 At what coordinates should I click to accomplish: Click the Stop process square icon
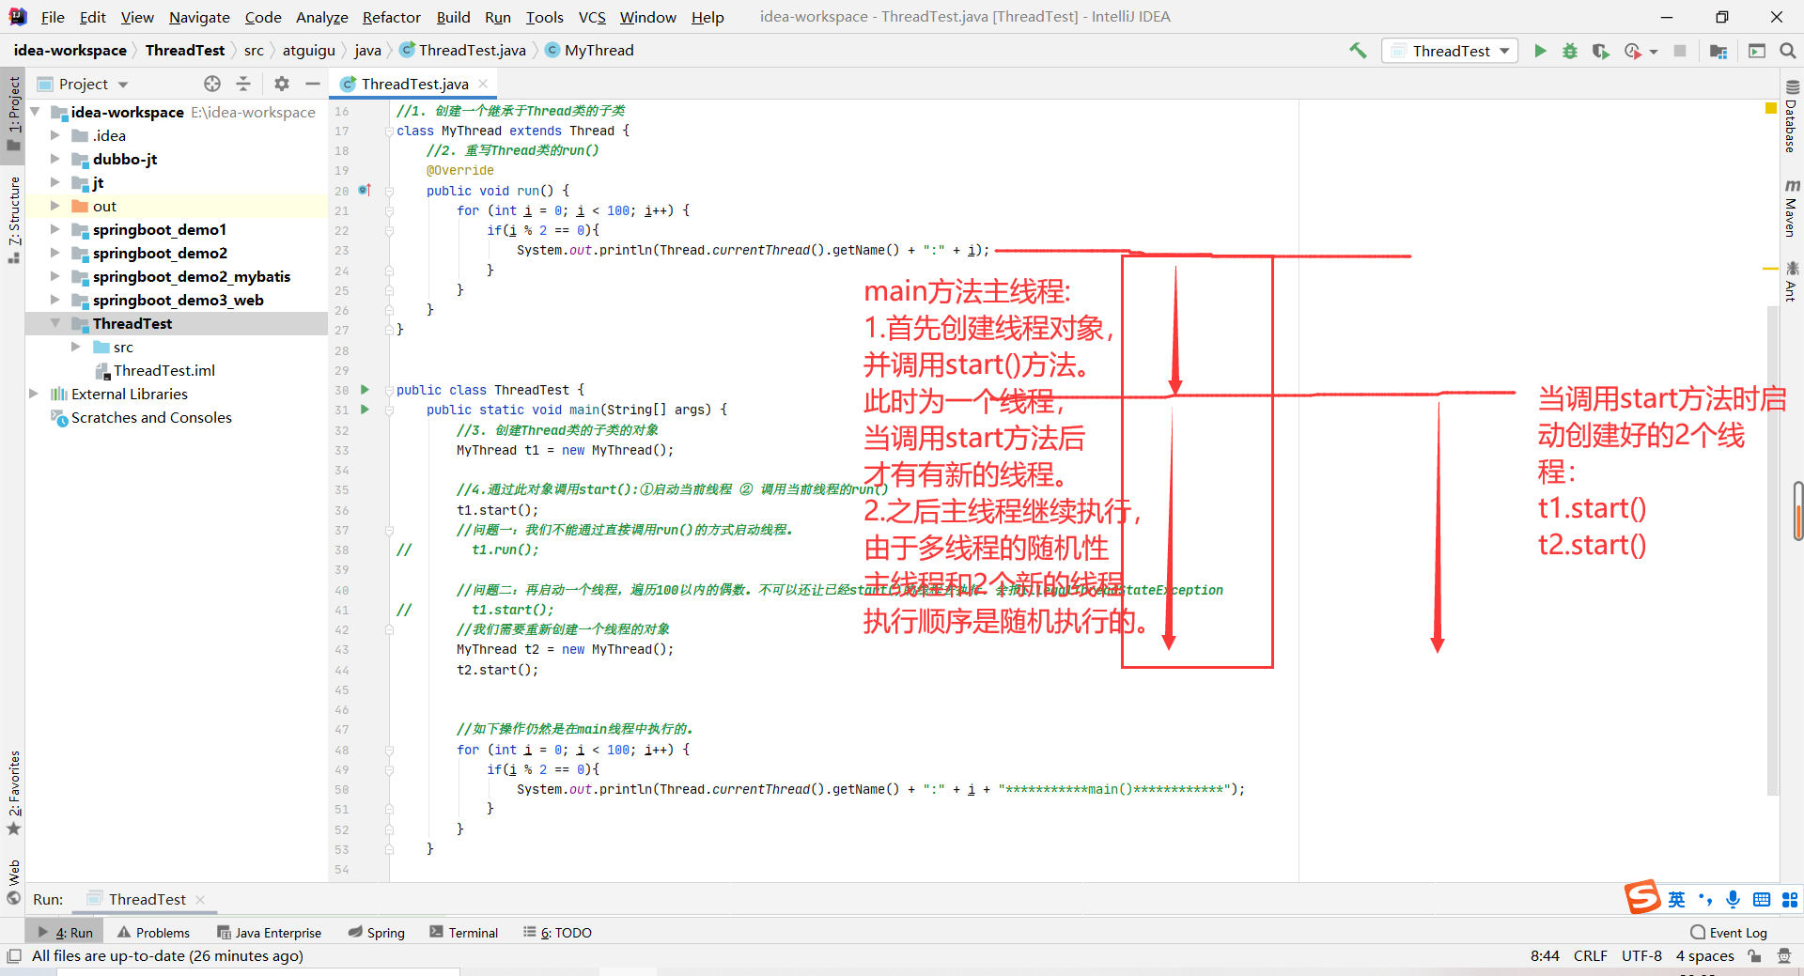[x=1680, y=51]
